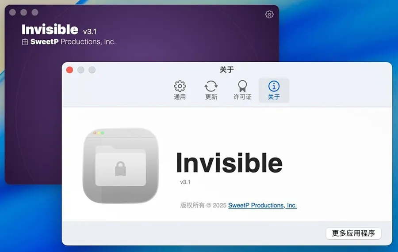This screenshot has width=398, height=252.
Task: Minimize the purple Invisible main window
Action: (x=24, y=12)
